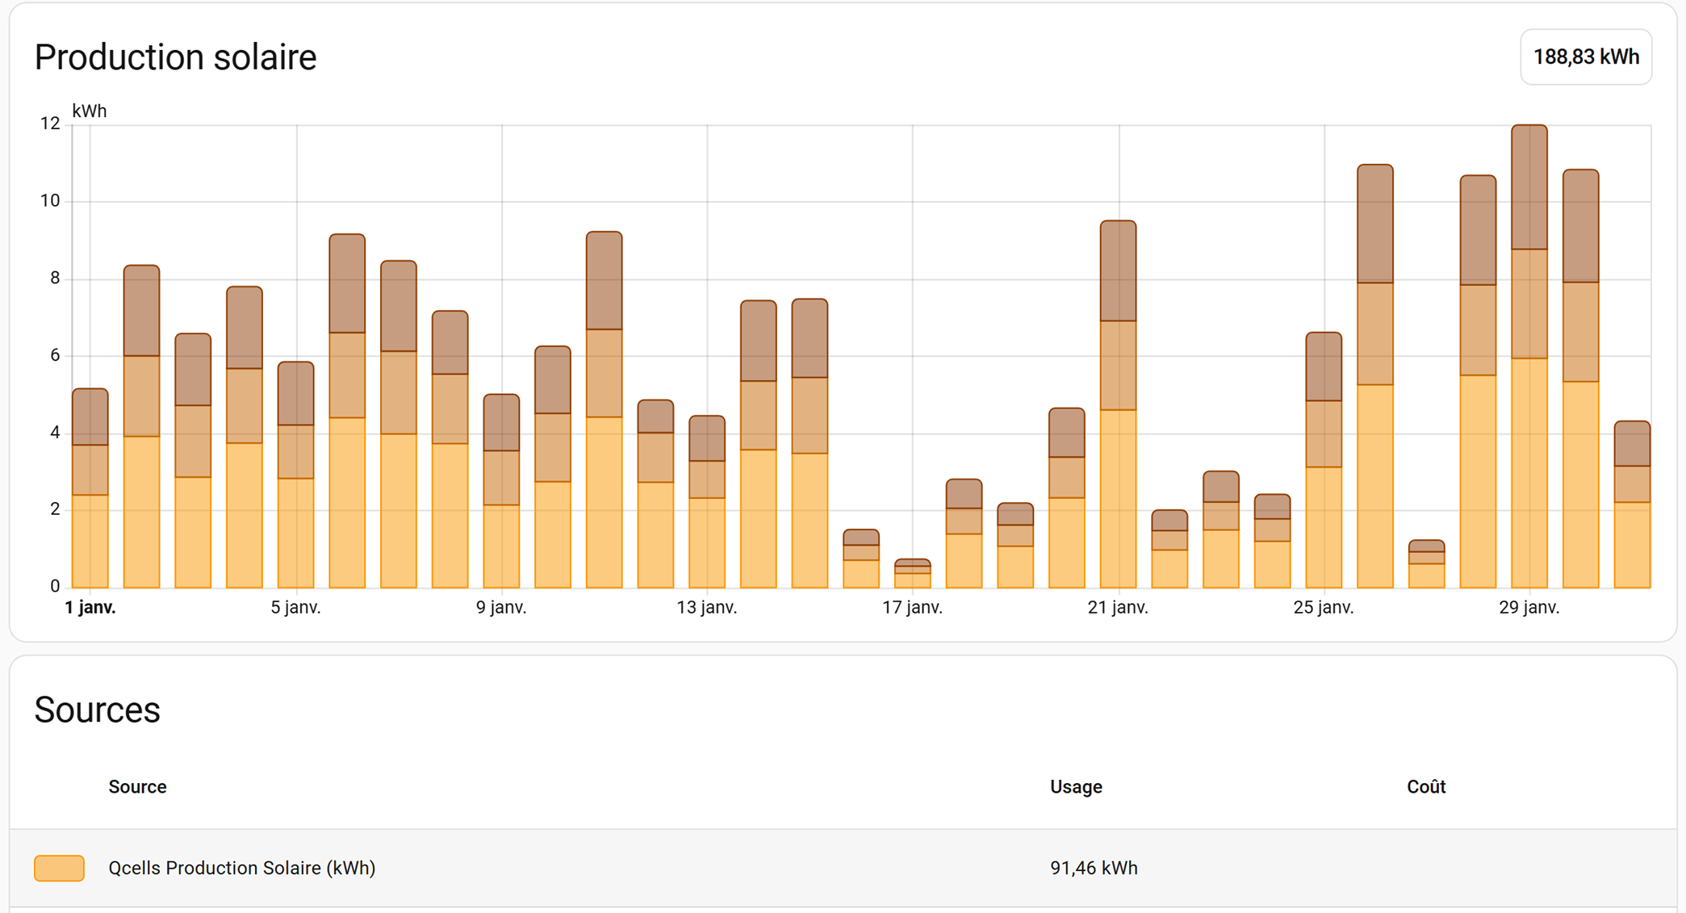Viewport: 1686px width, 913px height.
Task: Click the 5 janv. axis label
Action: point(295,607)
